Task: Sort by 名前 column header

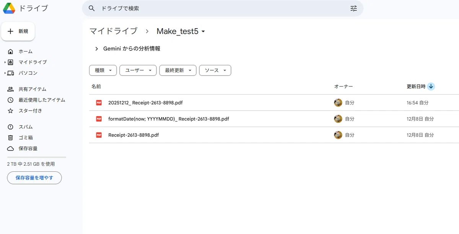Action: (x=96, y=87)
